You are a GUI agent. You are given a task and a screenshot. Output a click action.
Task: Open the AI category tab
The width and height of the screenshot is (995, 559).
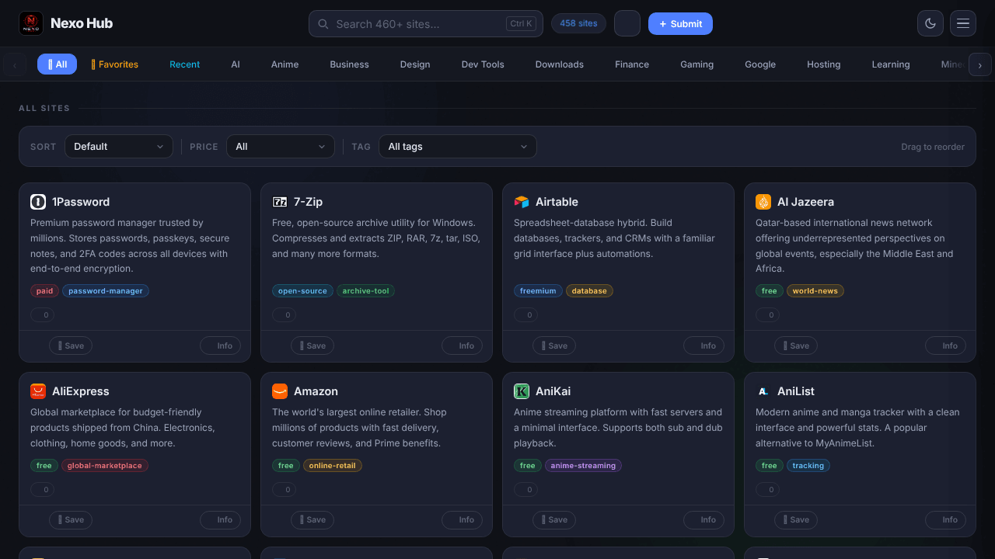click(236, 64)
